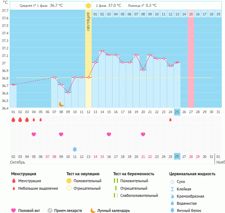The width and height of the screenshot is (225, 213).
Task: Click the 'Тест на беременность' legend heading
Action: 133,174
